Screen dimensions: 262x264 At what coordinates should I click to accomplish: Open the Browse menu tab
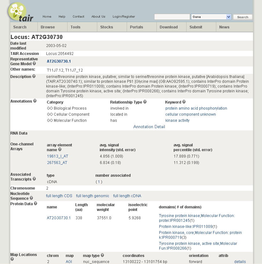[x=52, y=27]
